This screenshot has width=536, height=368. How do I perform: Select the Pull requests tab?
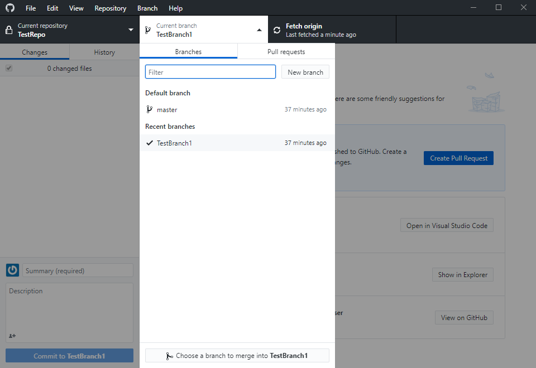point(286,51)
